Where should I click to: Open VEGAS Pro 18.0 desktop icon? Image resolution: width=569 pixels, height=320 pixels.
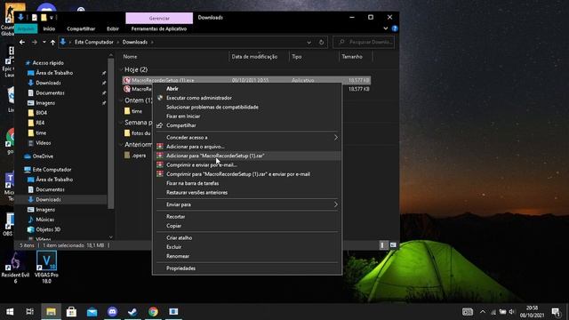click(x=46, y=267)
